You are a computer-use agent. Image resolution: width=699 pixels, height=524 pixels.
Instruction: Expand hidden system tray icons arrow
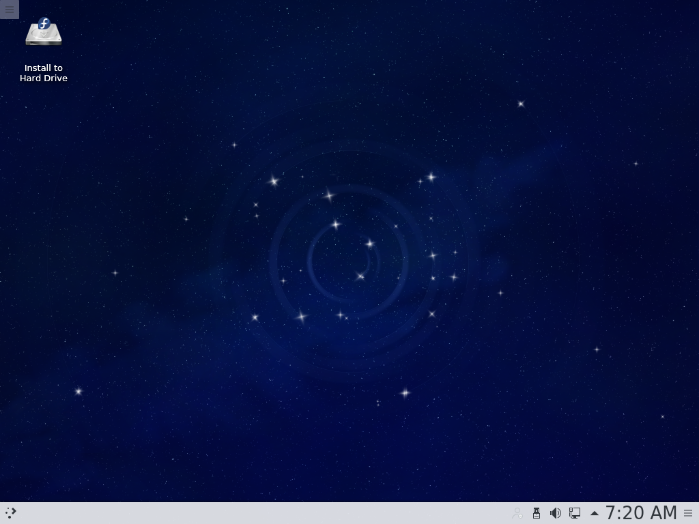point(595,513)
